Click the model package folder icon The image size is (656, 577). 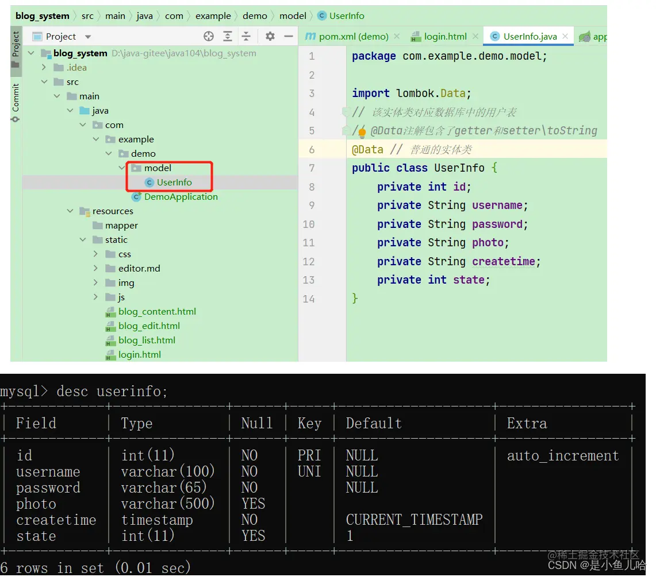pos(136,168)
